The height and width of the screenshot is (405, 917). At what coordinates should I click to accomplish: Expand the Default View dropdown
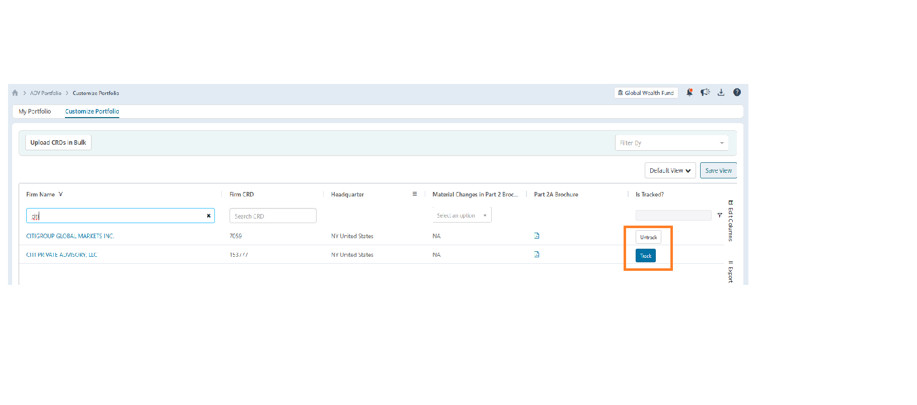coord(670,170)
